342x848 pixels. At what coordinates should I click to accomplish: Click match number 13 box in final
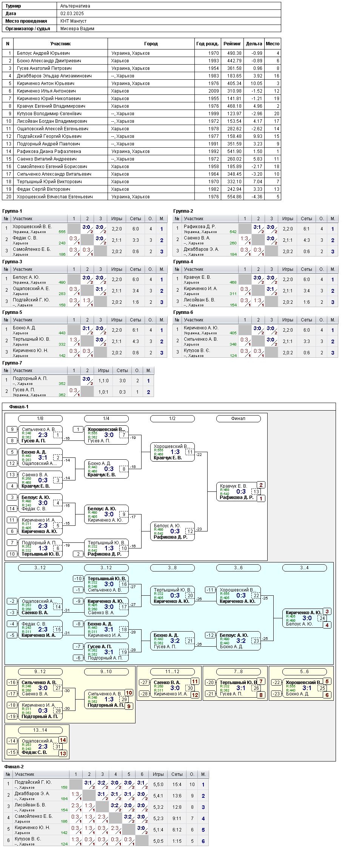click(x=256, y=492)
